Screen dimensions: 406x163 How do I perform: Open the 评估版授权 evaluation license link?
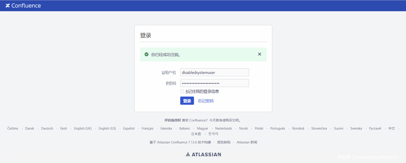tap(173, 120)
